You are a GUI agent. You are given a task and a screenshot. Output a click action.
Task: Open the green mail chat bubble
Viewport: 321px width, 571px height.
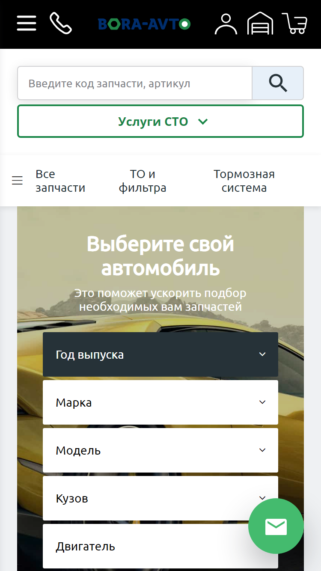click(276, 526)
